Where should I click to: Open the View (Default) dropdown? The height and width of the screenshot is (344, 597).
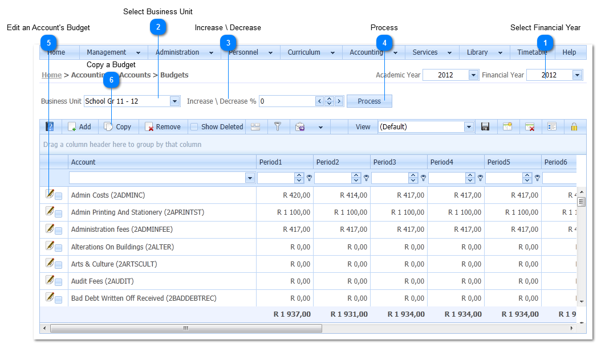coord(469,127)
